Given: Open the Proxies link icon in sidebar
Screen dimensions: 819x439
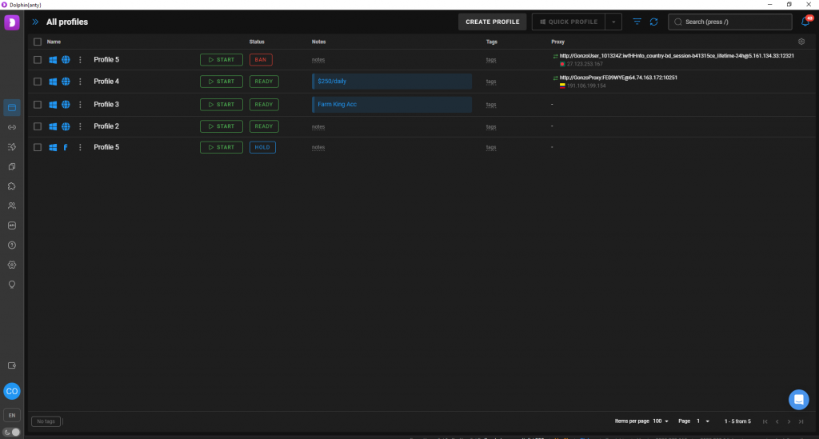Looking at the screenshot, I should click(12, 127).
